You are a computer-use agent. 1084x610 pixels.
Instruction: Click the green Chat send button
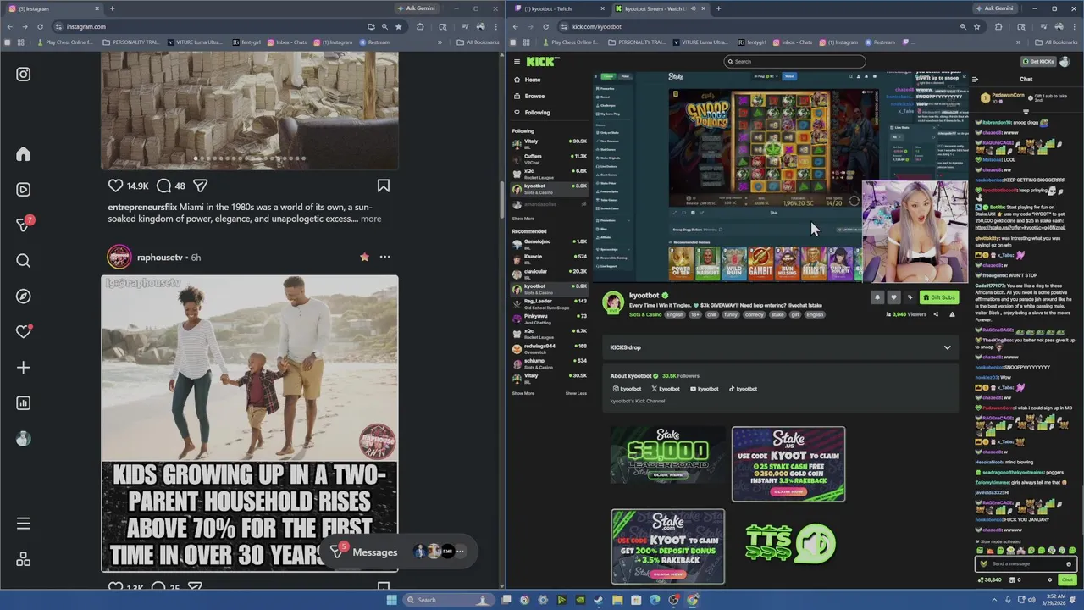(x=1067, y=580)
